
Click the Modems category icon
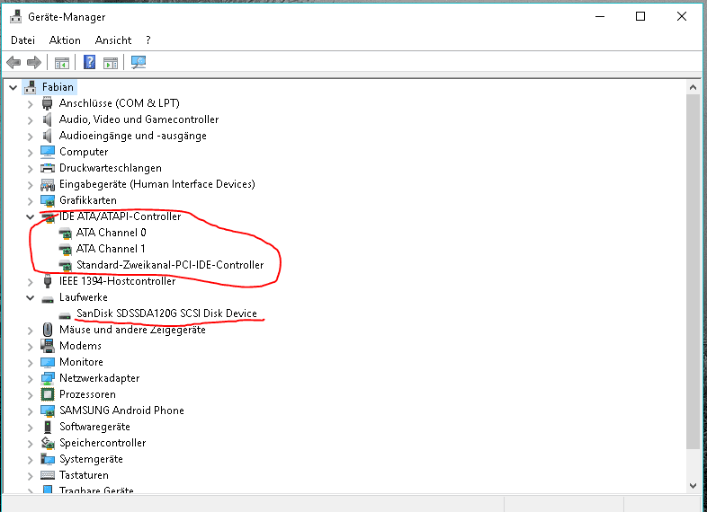pos(48,346)
